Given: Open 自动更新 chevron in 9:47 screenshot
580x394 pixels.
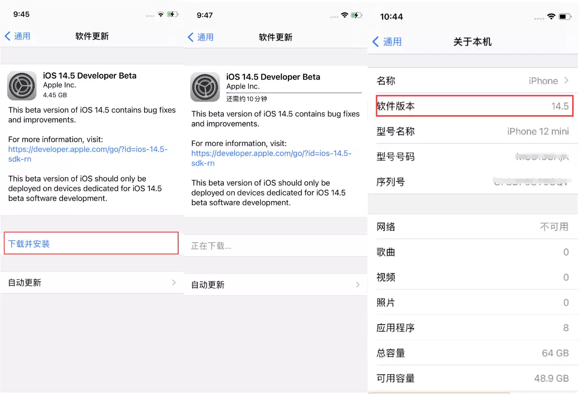Looking at the screenshot, I should point(358,285).
